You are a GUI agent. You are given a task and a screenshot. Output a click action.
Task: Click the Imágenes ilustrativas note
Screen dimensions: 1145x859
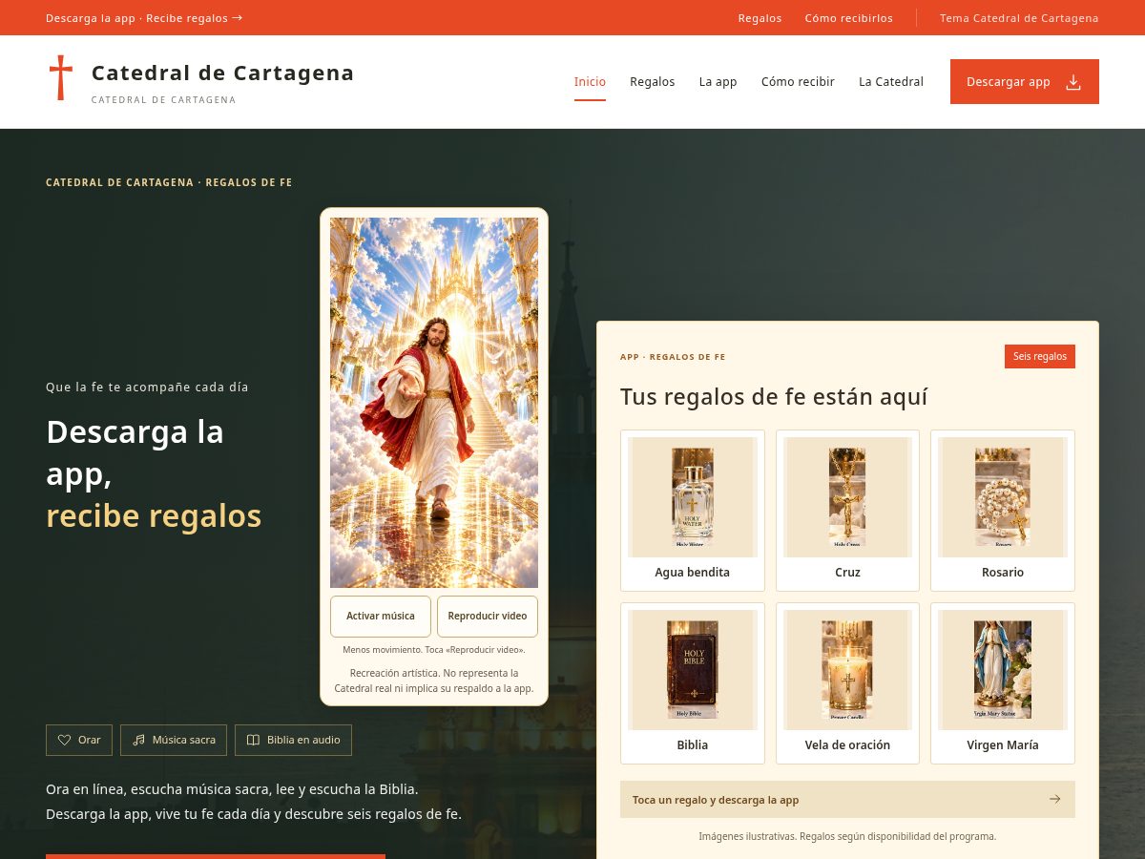[x=847, y=836]
